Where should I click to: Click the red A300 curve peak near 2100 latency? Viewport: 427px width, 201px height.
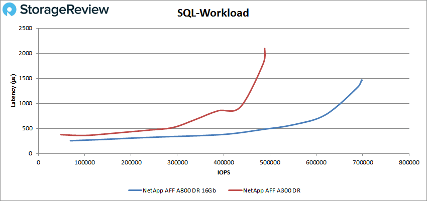[x=265, y=49]
